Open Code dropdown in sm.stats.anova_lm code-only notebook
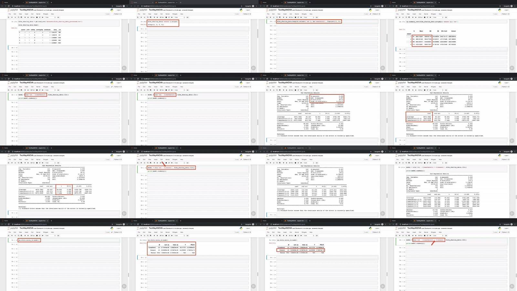This screenshot has width=517, height=291. point(50,235)
